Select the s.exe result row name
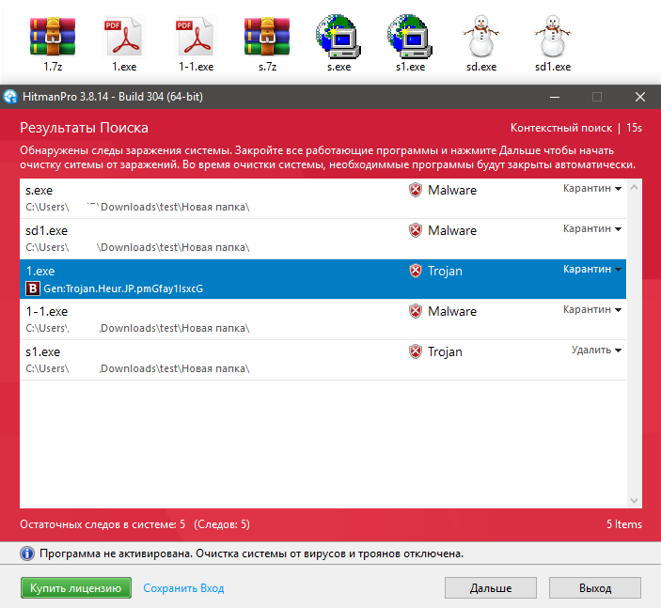 pos(39,191)
